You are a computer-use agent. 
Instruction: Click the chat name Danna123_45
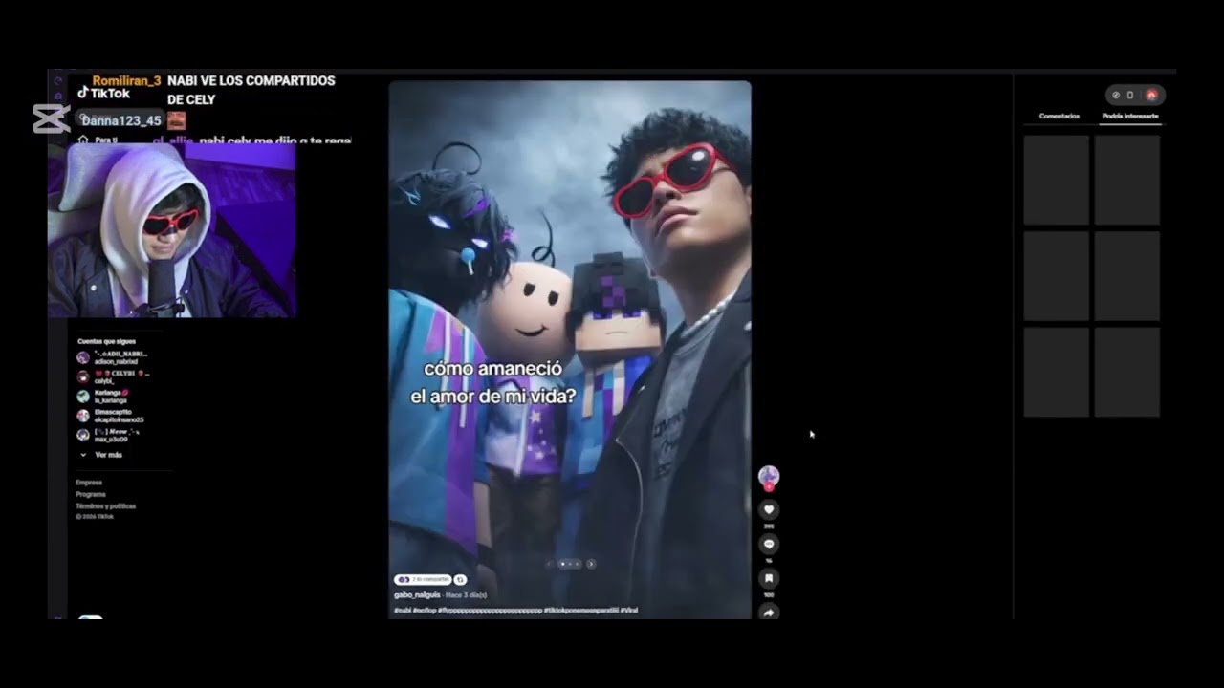[121, 120]
